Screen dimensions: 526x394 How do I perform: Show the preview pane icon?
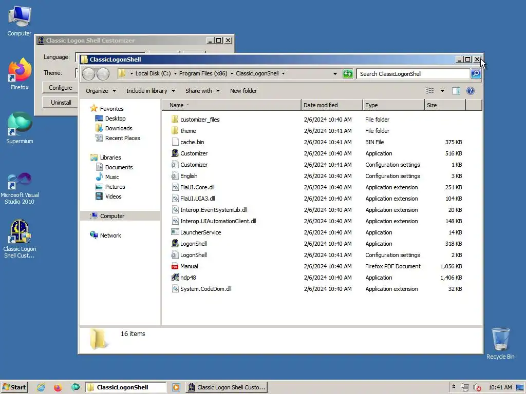click(x=456, y=91)
